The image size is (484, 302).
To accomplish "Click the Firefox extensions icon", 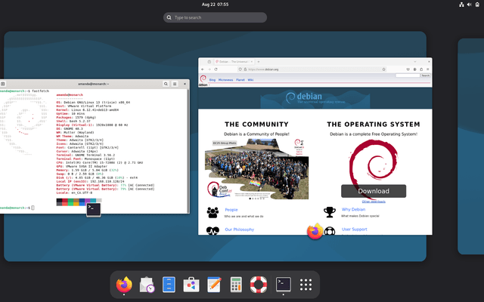I will click(x=421, y=69).
